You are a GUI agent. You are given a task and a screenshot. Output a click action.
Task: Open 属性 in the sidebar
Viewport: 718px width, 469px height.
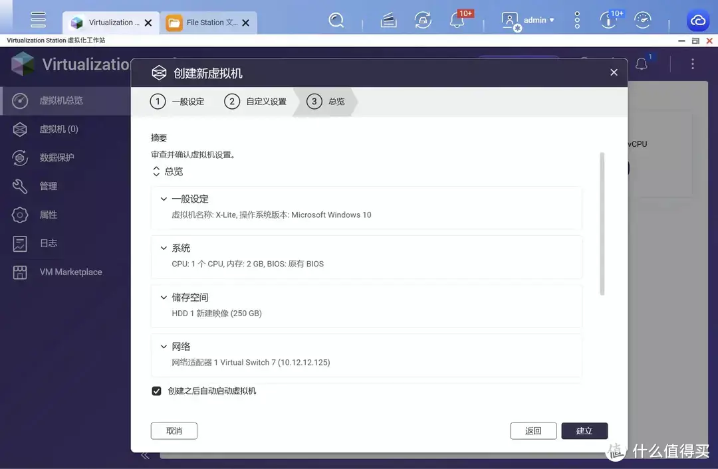(65, 215)
